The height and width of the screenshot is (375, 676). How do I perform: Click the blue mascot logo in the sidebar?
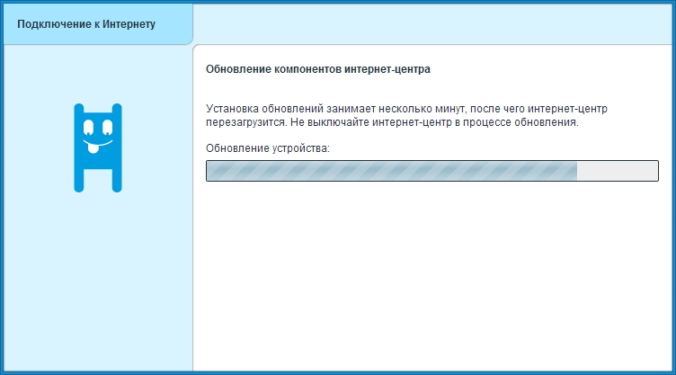pos(97,147)
